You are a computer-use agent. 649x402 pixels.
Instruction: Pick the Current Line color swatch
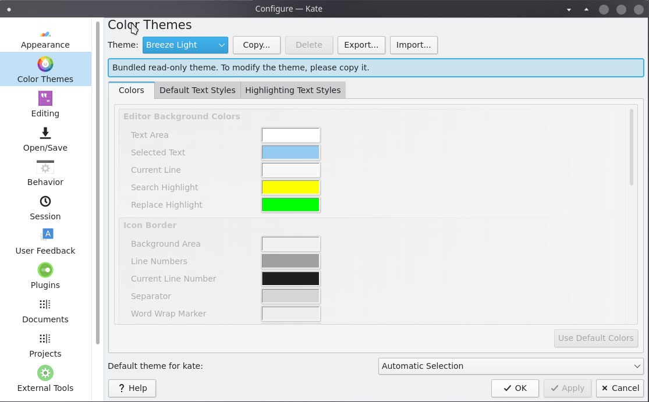point(290,170)
